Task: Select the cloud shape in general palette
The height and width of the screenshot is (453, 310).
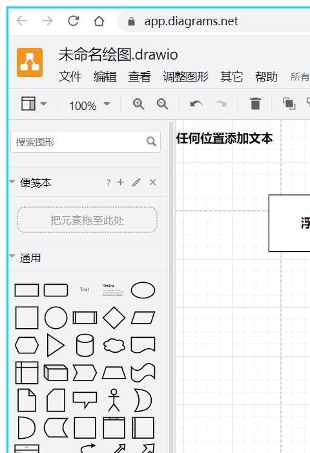Action: 114,345
